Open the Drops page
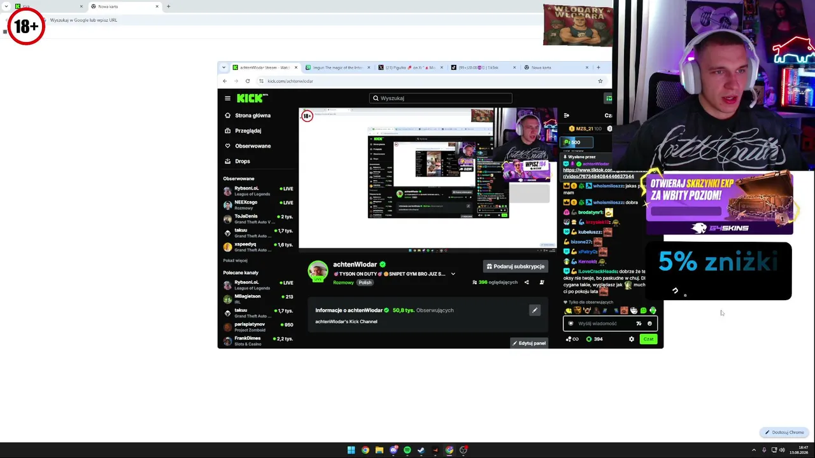This screenshot has width=815, height=458. tap(237, 162)
